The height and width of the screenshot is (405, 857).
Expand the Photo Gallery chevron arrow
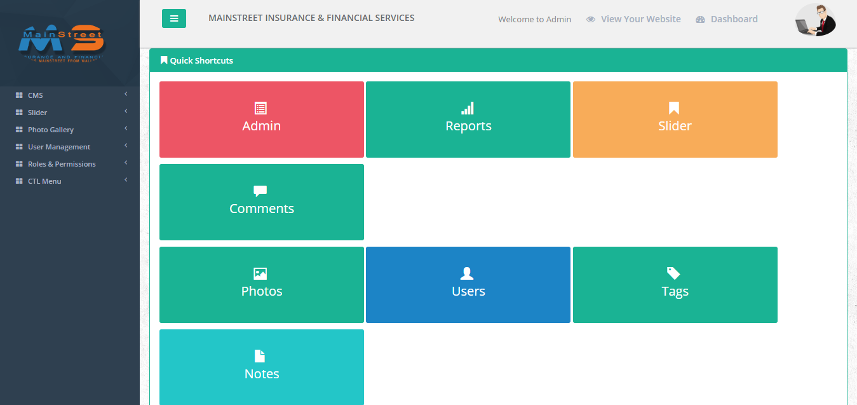(x=126, y=128)
